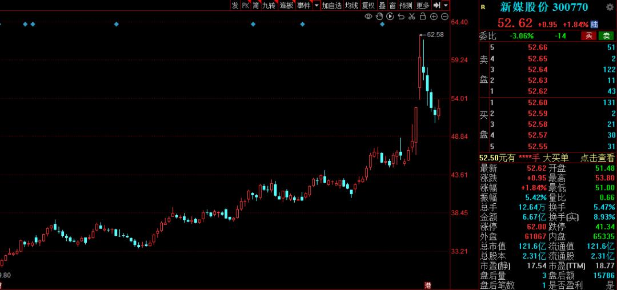The image size is (617, 290).
Task: Open the PK comparison tool
Action: click(x=246, y=5)
